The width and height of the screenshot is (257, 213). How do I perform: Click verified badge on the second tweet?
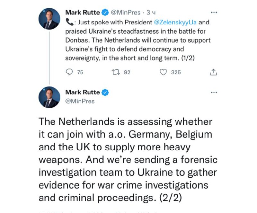pyautogui.click(x=105, y=93)
